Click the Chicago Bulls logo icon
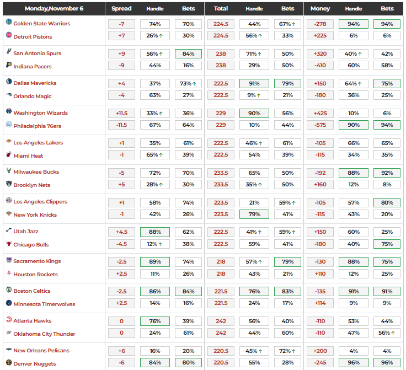This screenshot has width=406, height=370. coord(9,243)
